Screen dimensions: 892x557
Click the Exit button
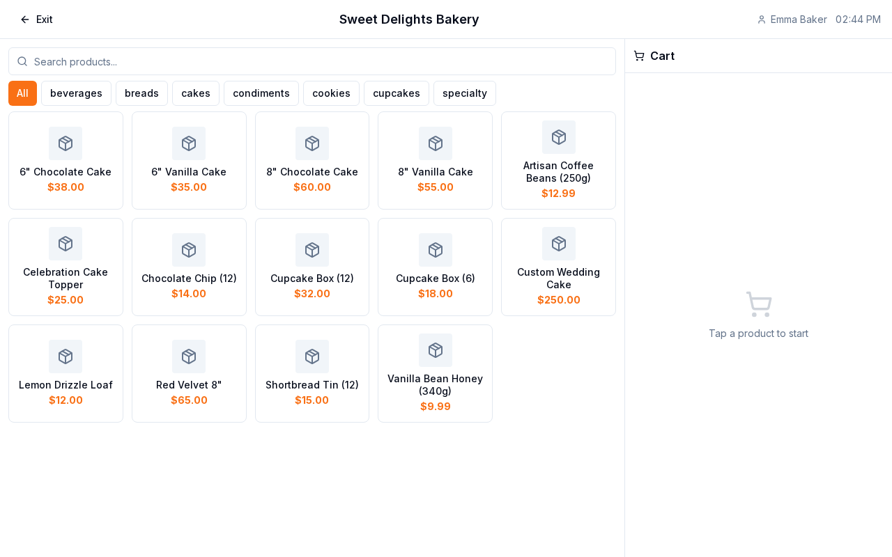[36, 19]
